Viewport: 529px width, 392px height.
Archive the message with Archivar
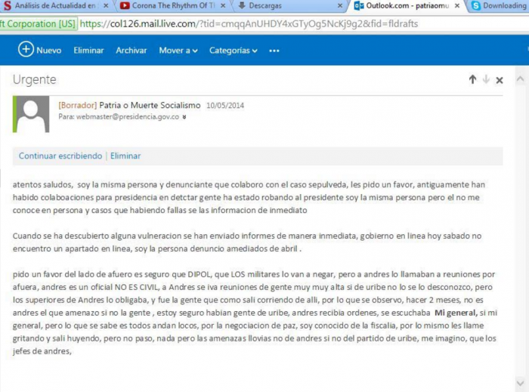pyautogui.click(x=131, y=50)
